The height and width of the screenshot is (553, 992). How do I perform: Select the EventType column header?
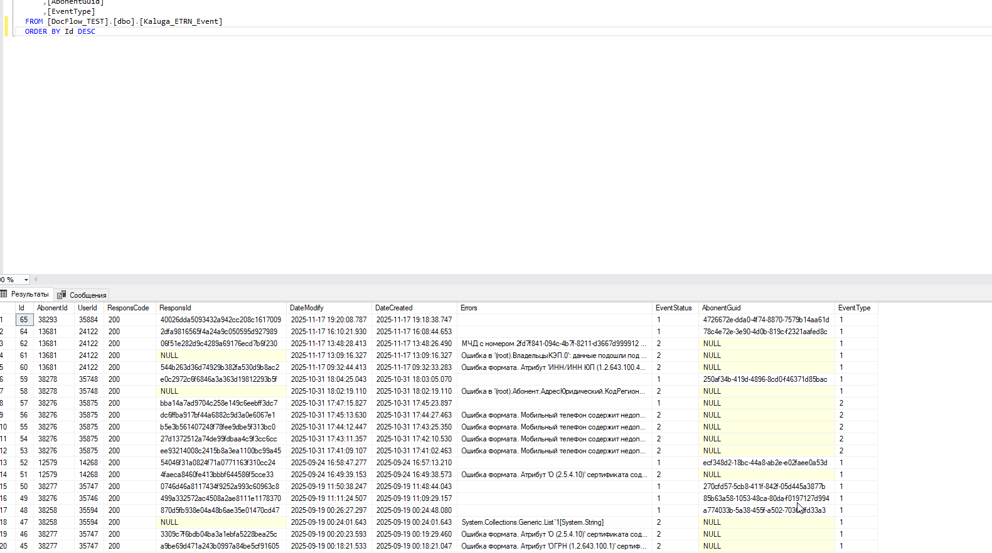(x=856, y=308)
